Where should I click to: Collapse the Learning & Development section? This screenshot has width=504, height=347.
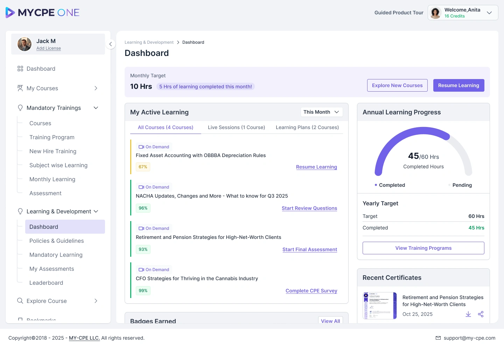[96, 211]
